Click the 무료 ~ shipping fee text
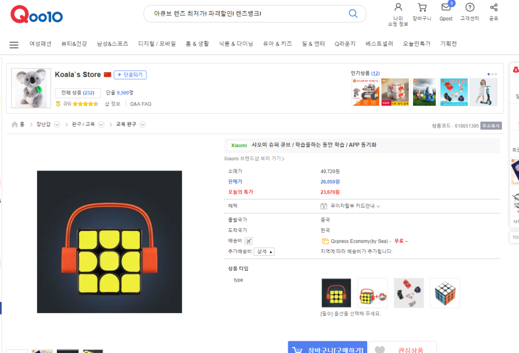 click(x=401, y=241)
